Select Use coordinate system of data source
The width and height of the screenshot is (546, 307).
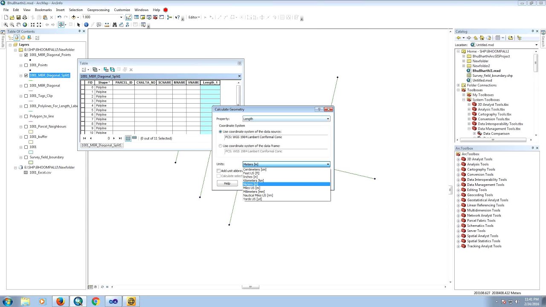[x=221, y=132]
